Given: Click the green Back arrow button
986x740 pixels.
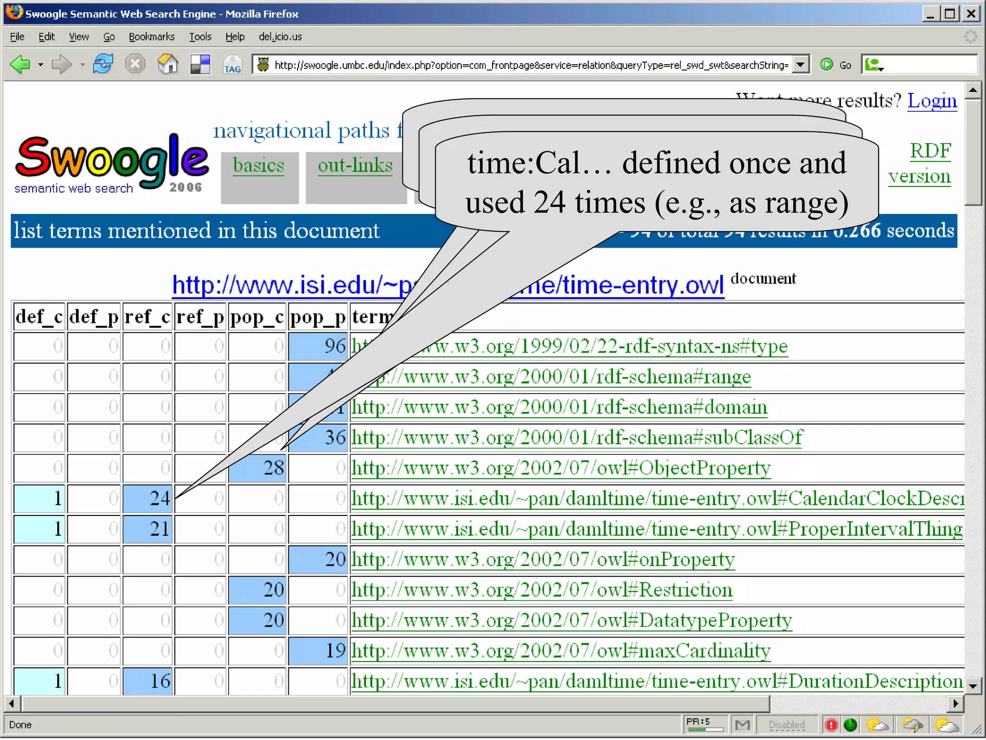Looking at the screenshot, I should click(20, 64).
